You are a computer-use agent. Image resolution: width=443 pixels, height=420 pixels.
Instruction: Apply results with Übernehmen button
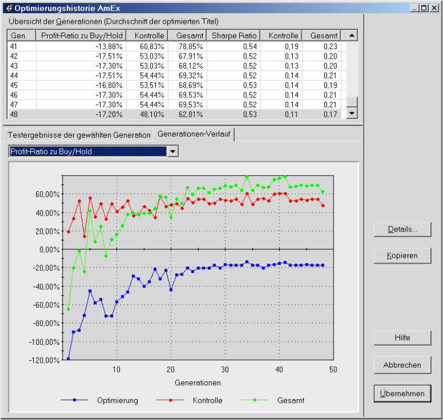(x=402, y=393)
